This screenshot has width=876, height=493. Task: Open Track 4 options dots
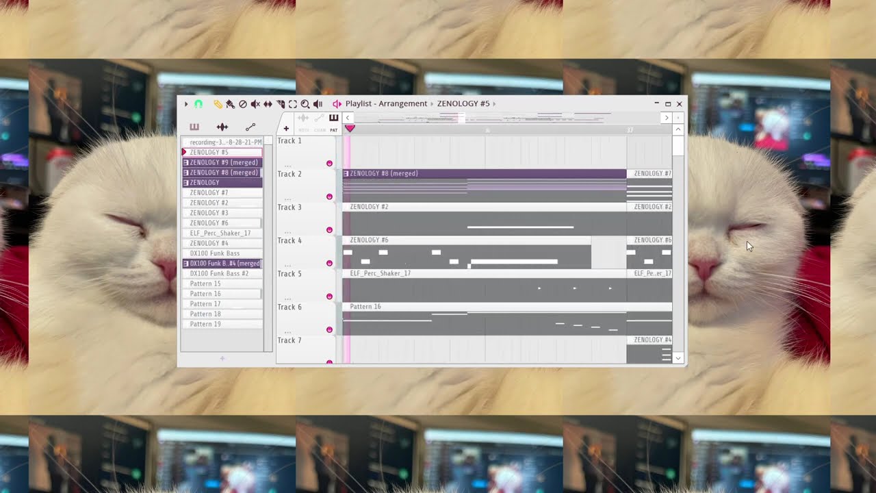(287, 265)
